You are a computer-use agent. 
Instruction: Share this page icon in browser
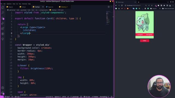pyautogui.click(x=149, y=5)
